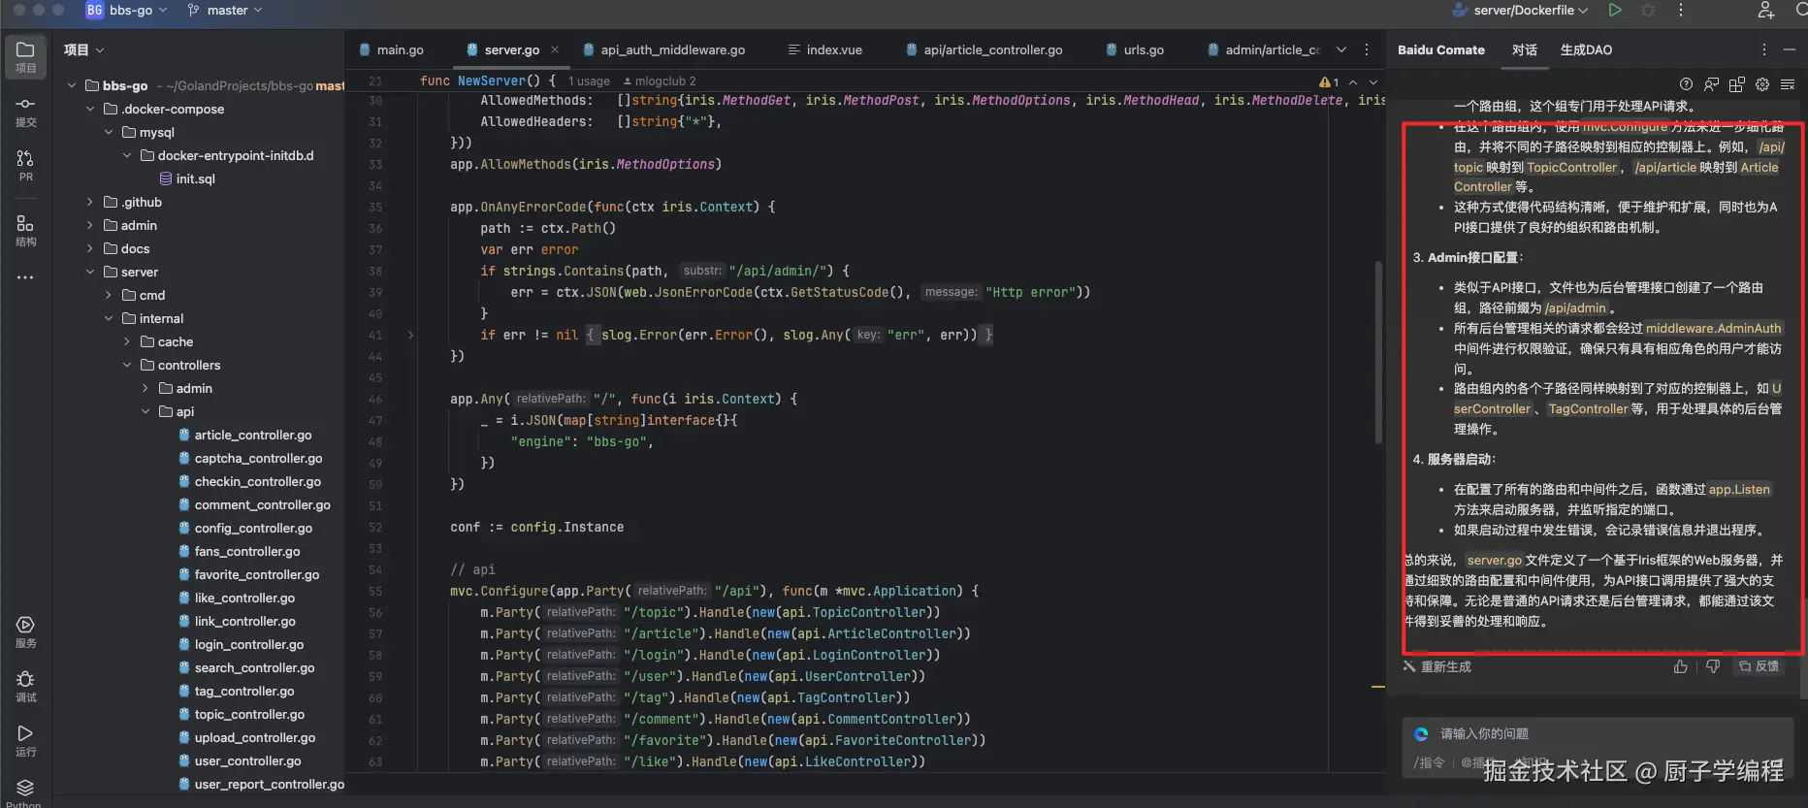Hide the Baidu Comate panel

click(1789, 49)
